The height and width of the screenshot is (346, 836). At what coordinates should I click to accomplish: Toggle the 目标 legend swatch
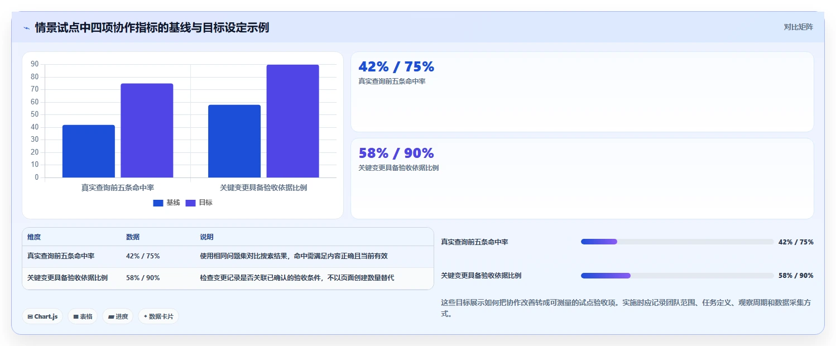[190, 203]
